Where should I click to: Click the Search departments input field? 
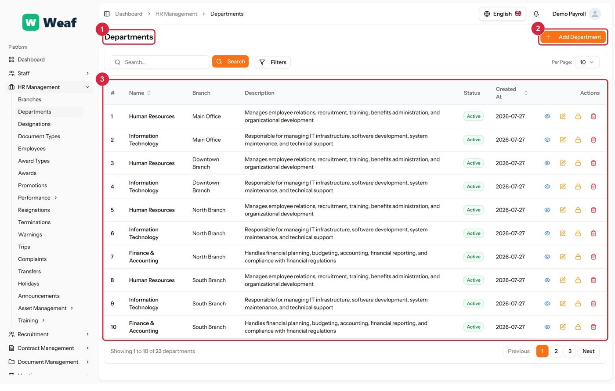pyautogui.click(x=160, y=62)
